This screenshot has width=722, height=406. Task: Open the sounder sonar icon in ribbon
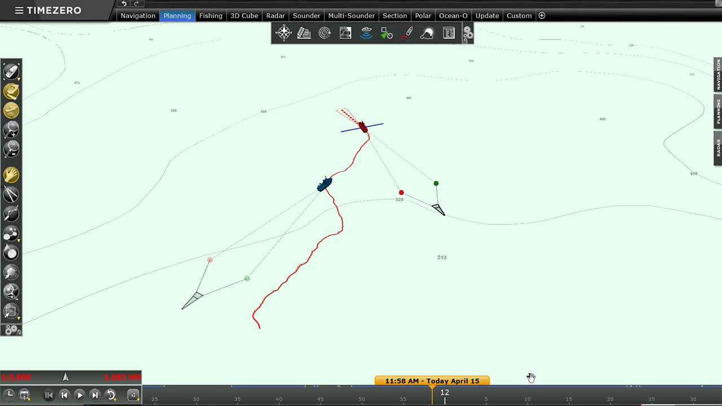click(366, 33)
